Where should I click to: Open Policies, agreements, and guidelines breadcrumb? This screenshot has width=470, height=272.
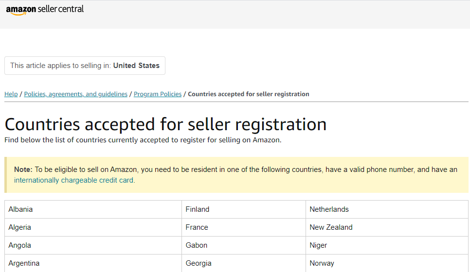[x=75, y=94]
